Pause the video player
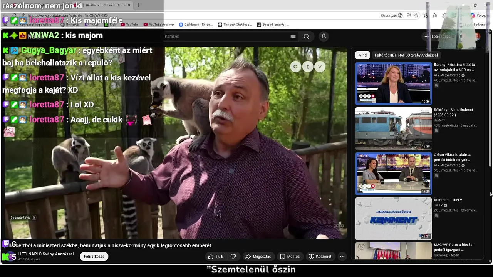 pyautogui.click(x=176, y=142)
